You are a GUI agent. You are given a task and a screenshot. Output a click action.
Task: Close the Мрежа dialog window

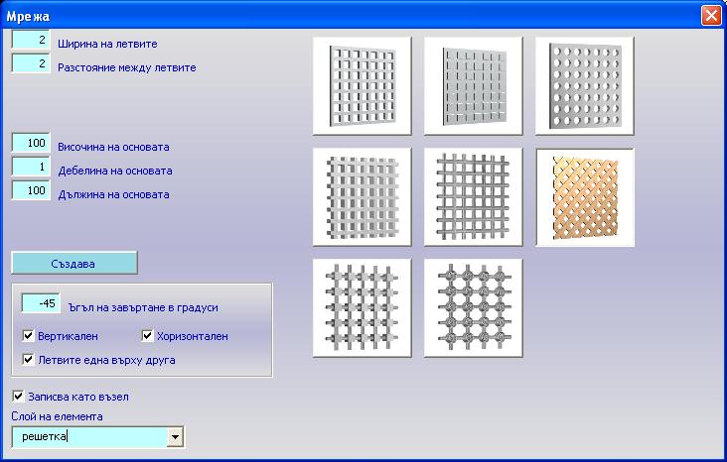[711, 15]
